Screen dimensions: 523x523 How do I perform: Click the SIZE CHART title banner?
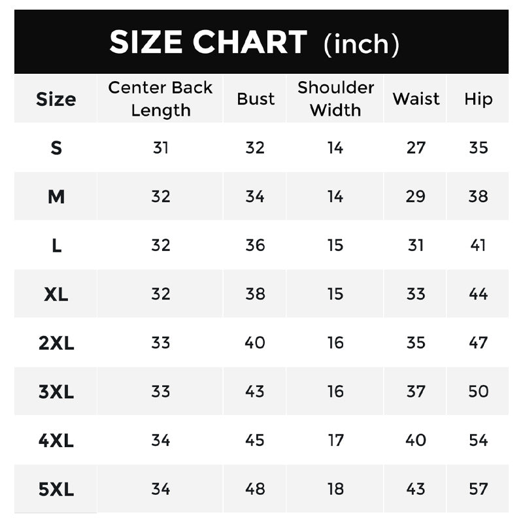(x=261, y=42)
